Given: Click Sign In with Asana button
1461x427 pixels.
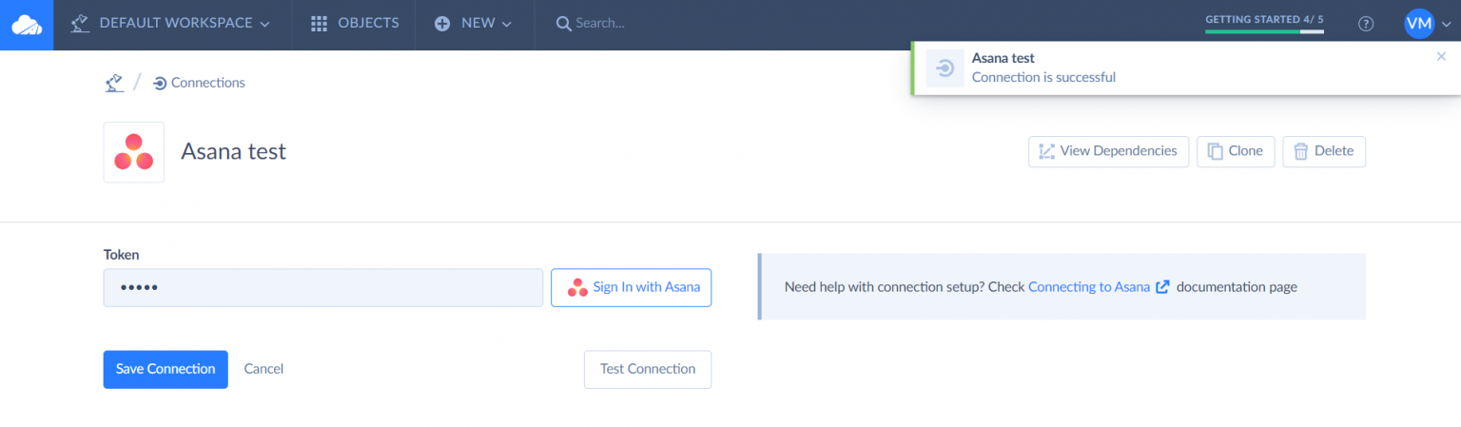Looking at the screenshot, I should click(x=632, y=287).
